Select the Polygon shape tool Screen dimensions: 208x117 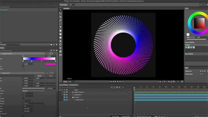click(x=60, y=38)
